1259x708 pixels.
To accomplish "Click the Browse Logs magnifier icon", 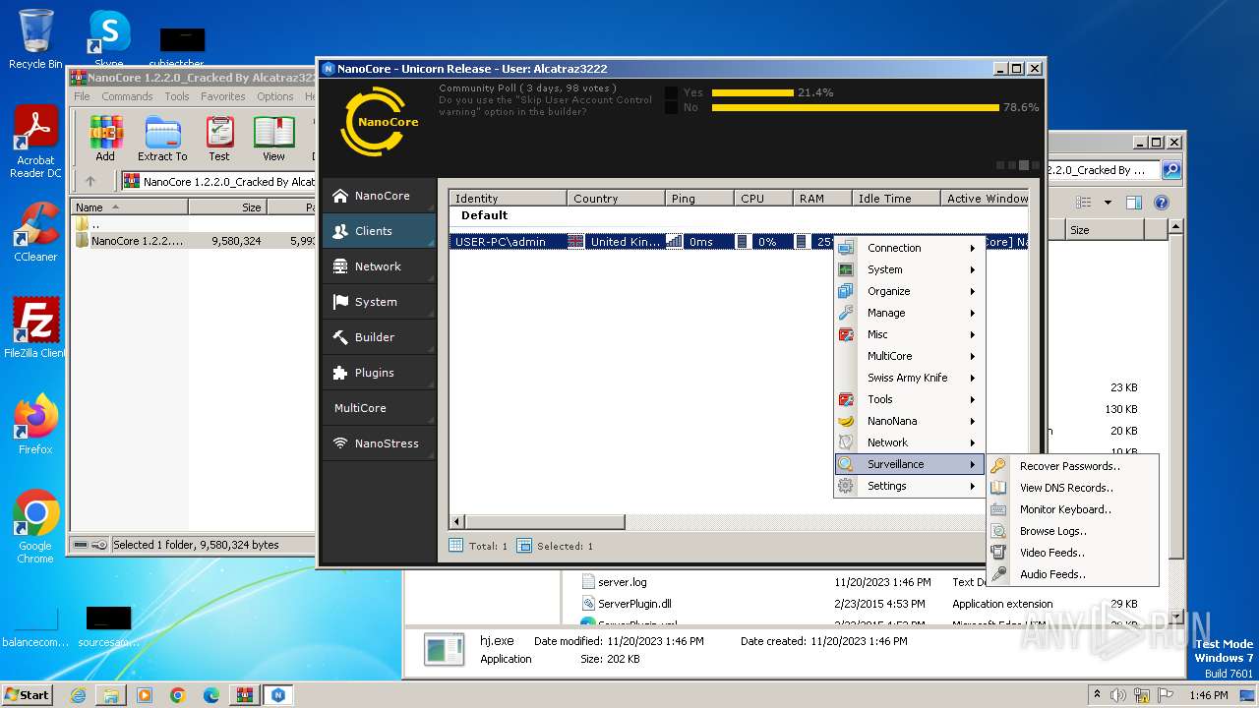I will (998, 531).
